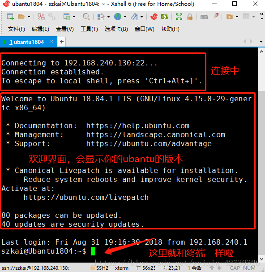265x272 pixels.
Task: Click the window layout grid icon
Action: [246, 17]
